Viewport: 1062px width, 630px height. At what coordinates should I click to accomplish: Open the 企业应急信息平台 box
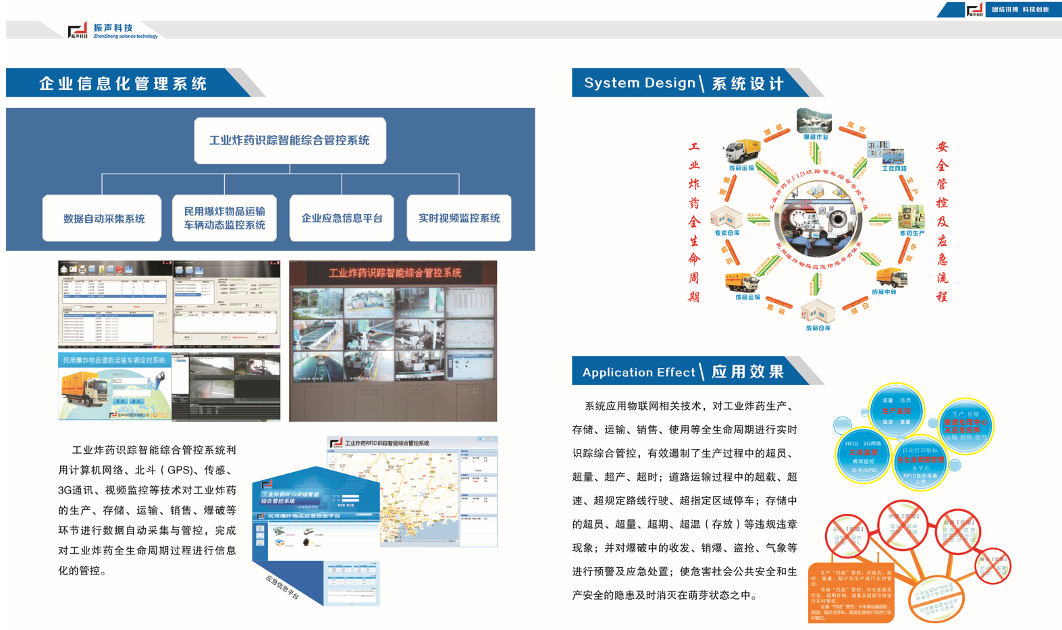click(342, 218)
